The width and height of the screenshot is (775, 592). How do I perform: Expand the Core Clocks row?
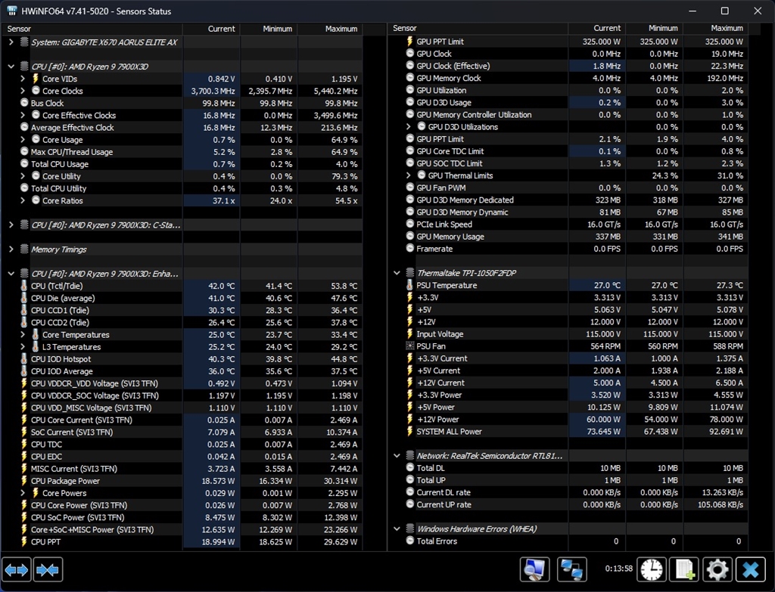click(23, 91)
